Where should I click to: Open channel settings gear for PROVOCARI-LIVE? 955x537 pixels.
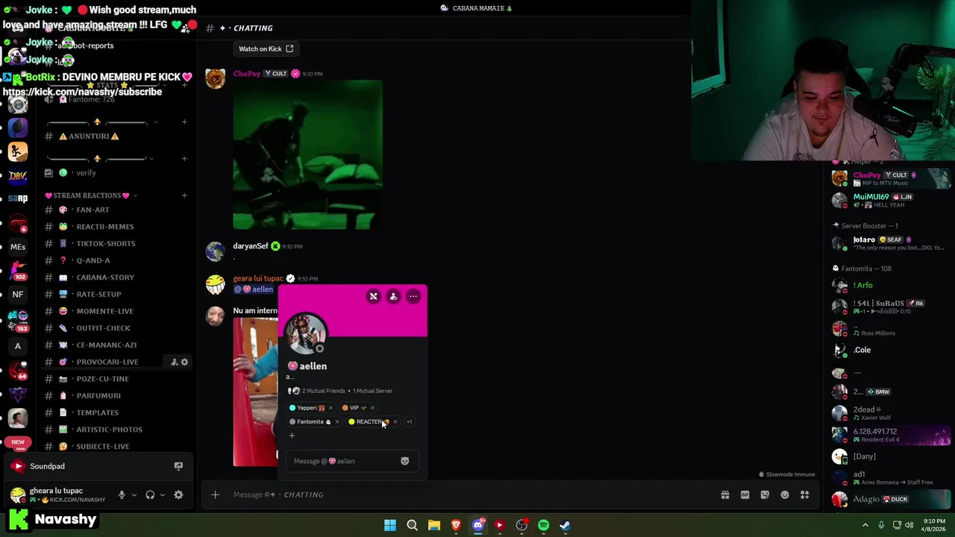(x=184, y=362)
